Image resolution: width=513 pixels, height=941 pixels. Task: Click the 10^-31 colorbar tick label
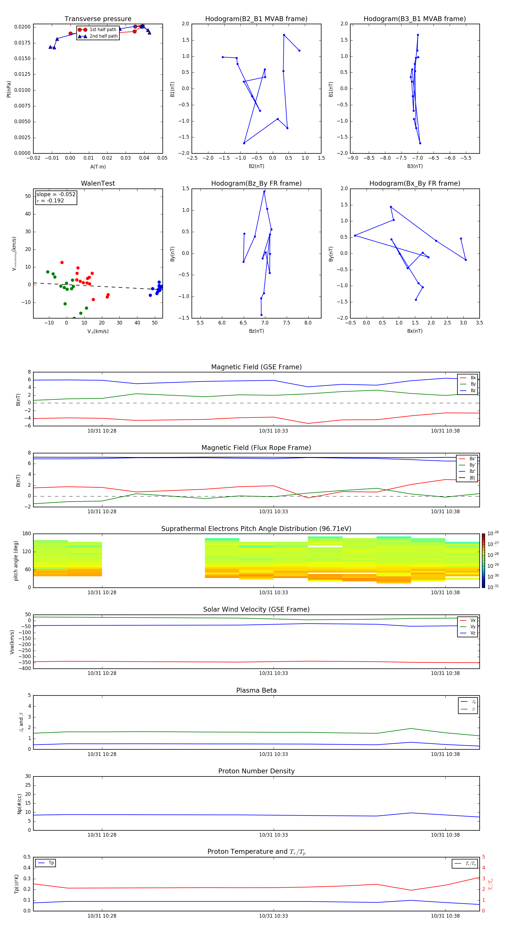tap(493, 587)
